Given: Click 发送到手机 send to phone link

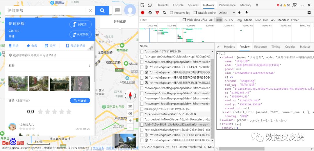Looking at the screenshot, I should point(76,46).
